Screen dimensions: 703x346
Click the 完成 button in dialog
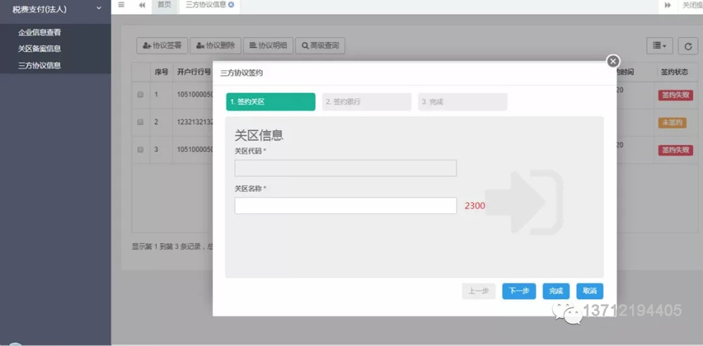pyautogui.click(x=556, y=291)
